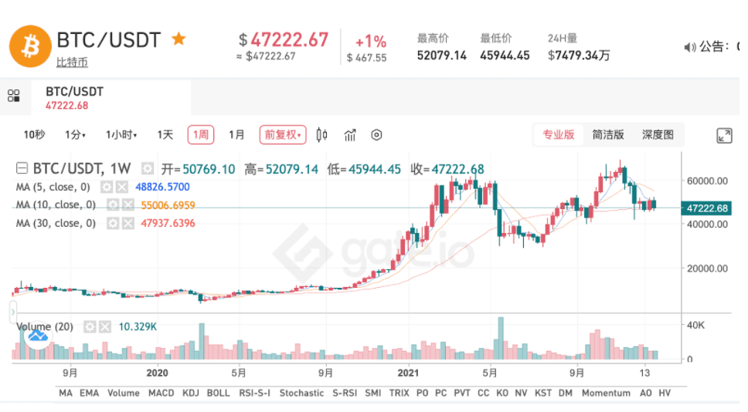Open the 比特币 link under pair name
This screenshot has height=412, width=748.
coord(72,62)
